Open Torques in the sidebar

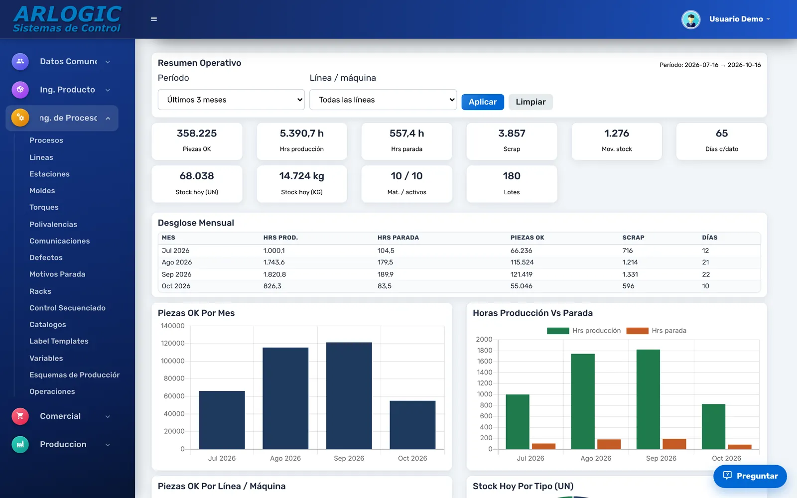tap(44, 207)
